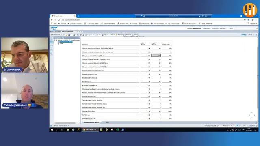Open the Help menu dropdown

tap(223, 28)
